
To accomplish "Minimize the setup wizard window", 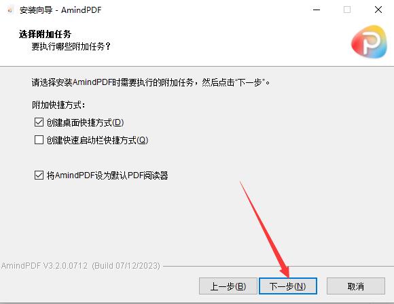I will coord(317,10).
